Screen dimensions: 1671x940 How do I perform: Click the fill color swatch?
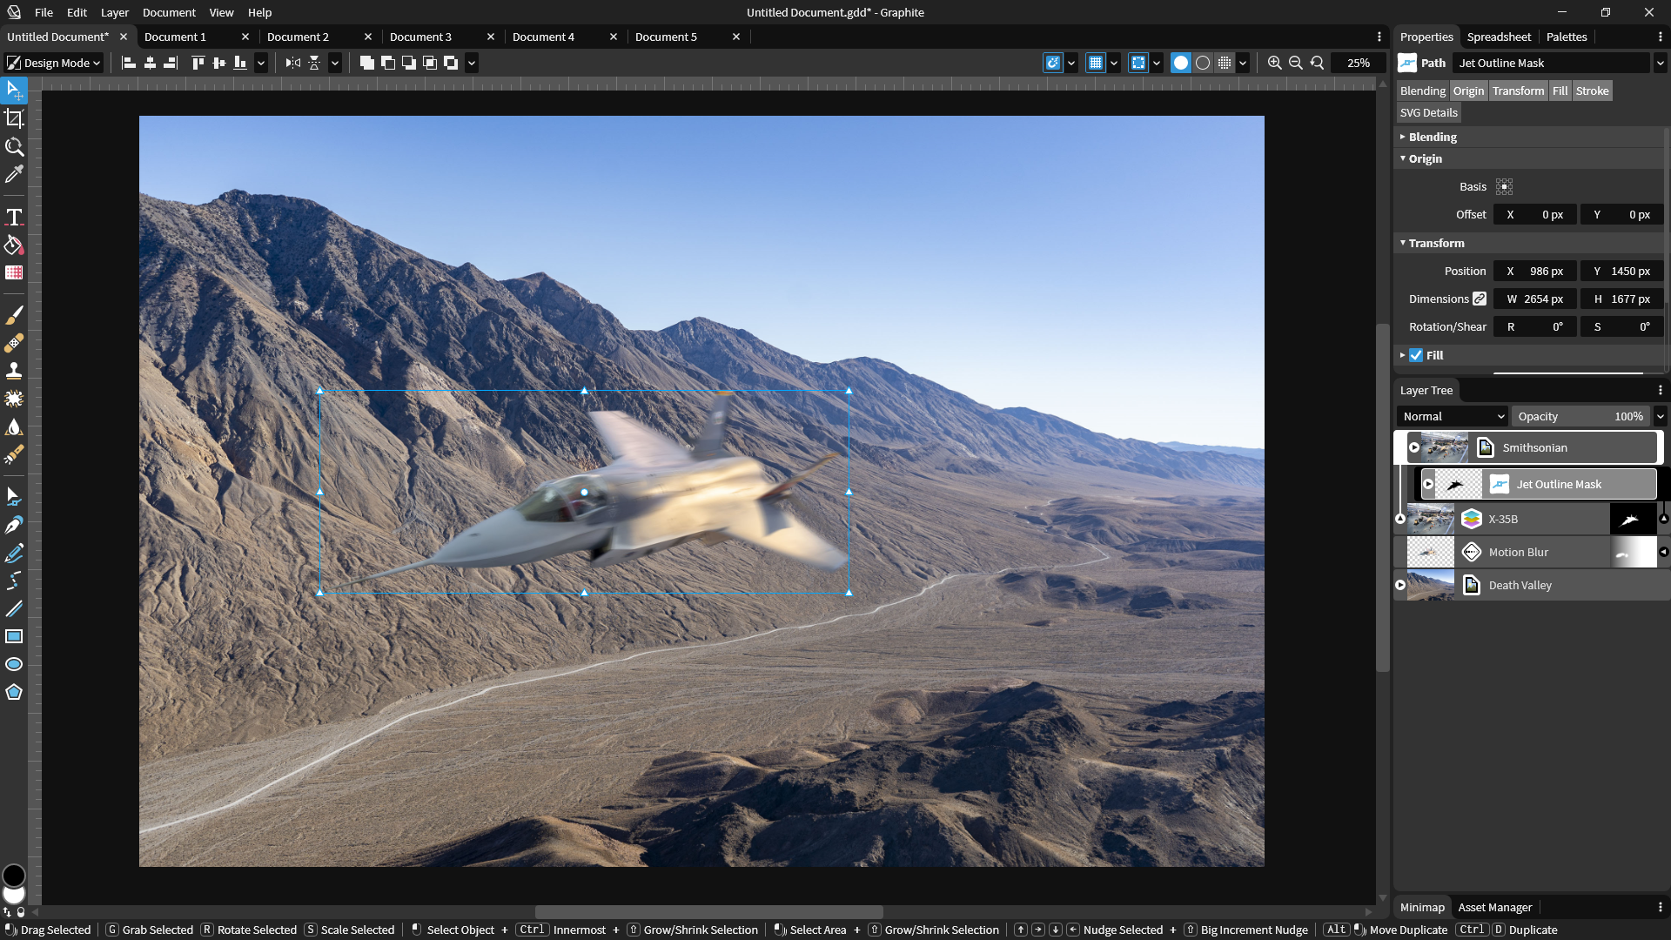click(x=1567, y=373)
